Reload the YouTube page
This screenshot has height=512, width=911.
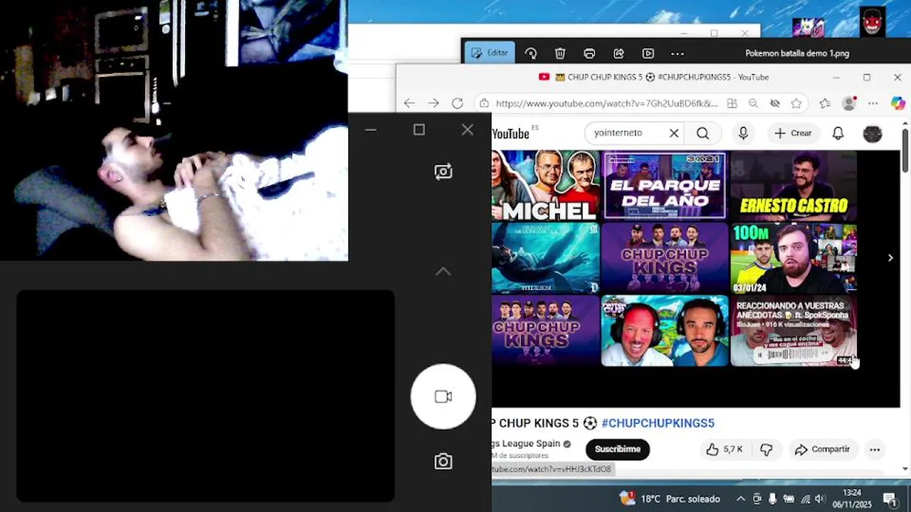point(458,103)
